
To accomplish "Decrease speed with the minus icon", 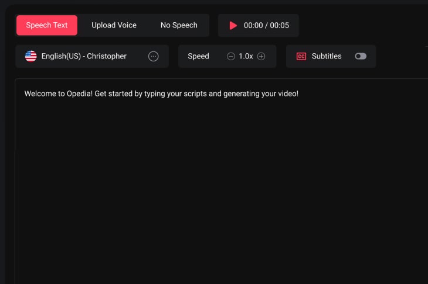I will pos(231,57).
